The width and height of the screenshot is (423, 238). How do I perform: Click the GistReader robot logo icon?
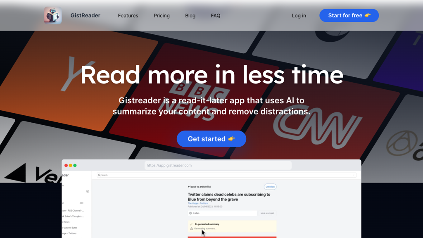click(52, 15)
